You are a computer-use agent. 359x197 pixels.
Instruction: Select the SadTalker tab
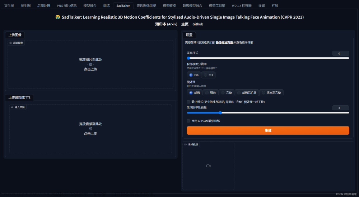click(x=123, y=5)
